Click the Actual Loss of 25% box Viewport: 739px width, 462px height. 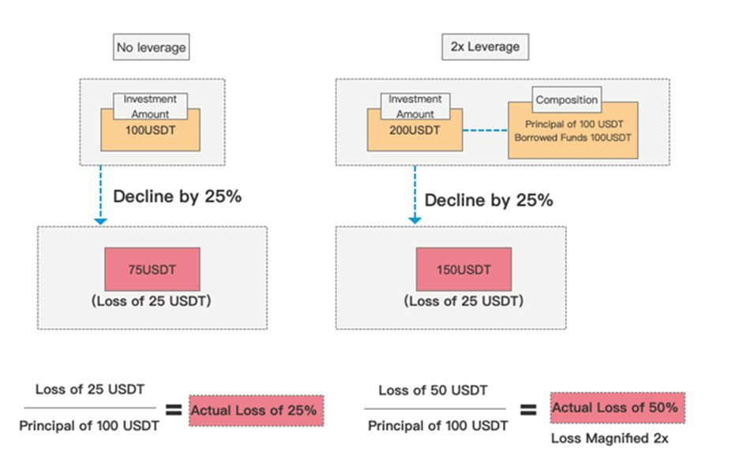[x=257, y=411]
